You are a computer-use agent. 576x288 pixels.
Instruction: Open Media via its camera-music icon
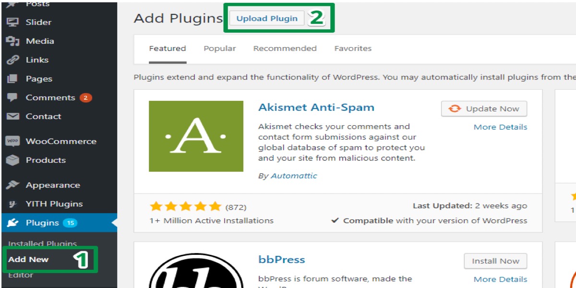12,41
